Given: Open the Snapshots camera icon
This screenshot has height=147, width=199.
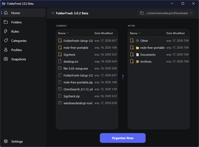Looking at the screenshot, I should point(6,59).
